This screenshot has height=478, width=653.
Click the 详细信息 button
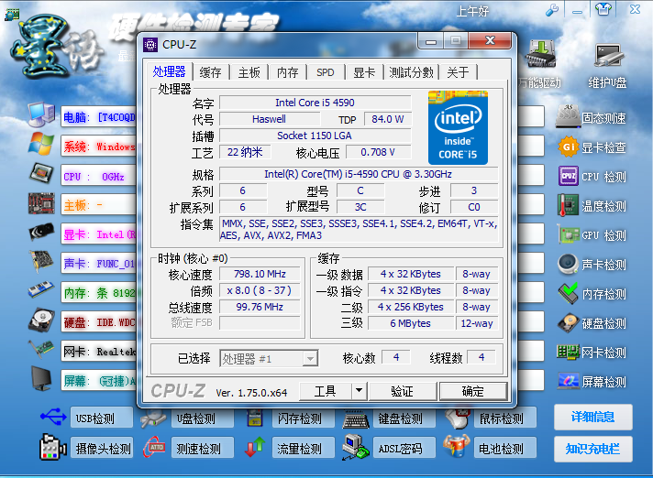pyautogui.click(x=593, y=417)
